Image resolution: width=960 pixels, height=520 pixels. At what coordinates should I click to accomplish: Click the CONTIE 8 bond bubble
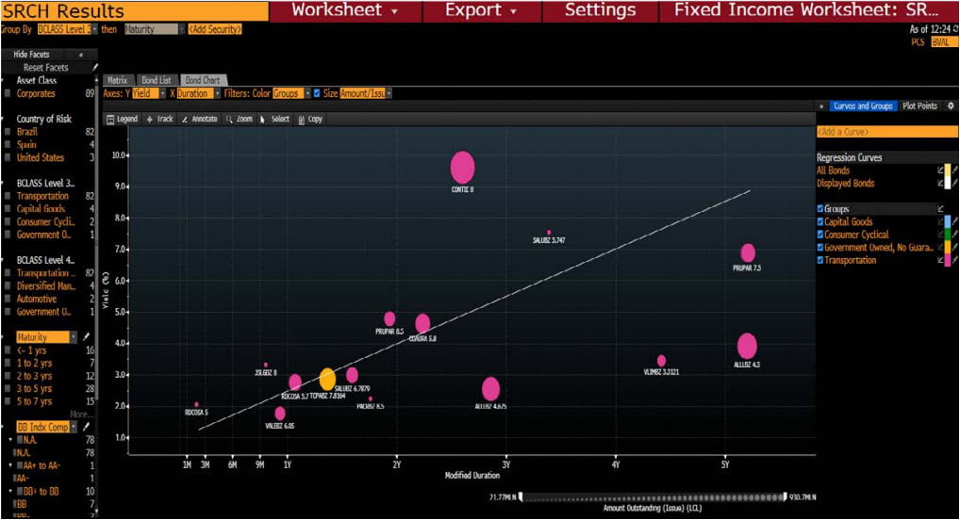pos(462,168)
